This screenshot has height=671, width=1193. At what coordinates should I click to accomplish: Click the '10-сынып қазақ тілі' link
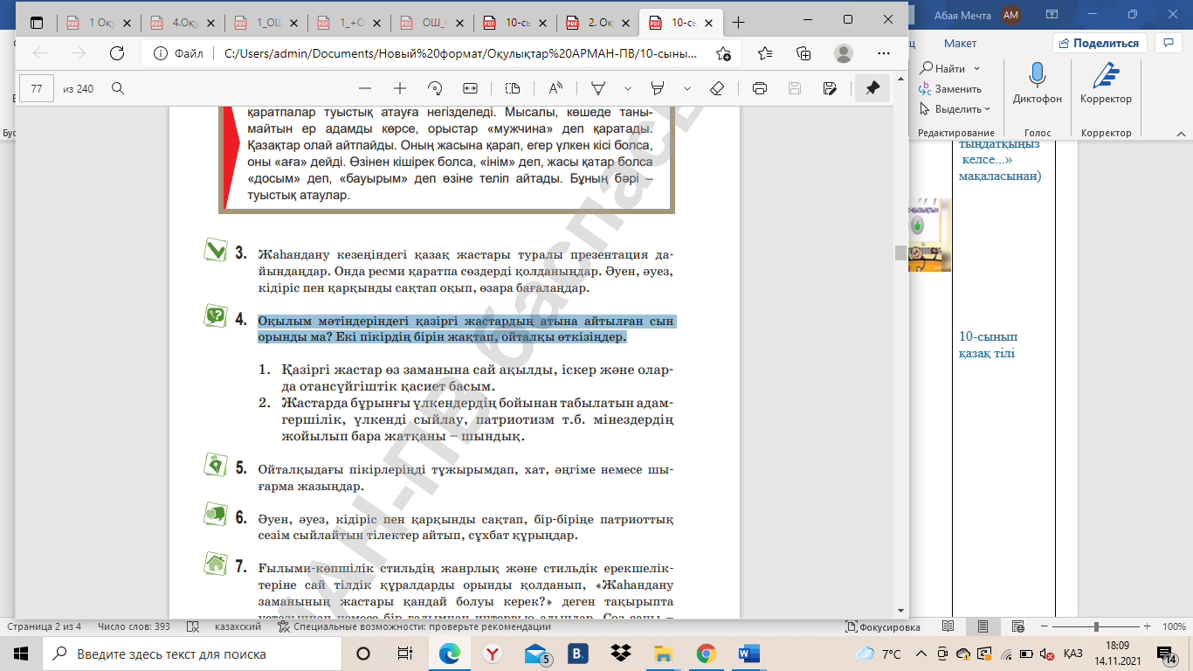click(x=988, y=345)
